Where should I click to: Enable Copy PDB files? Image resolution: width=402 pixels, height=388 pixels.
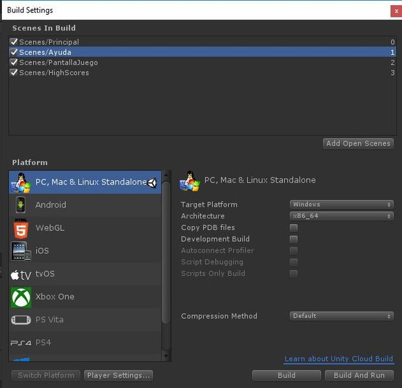pos(293,227)
